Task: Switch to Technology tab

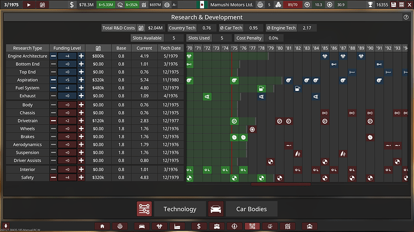Action: coord(180,209)
